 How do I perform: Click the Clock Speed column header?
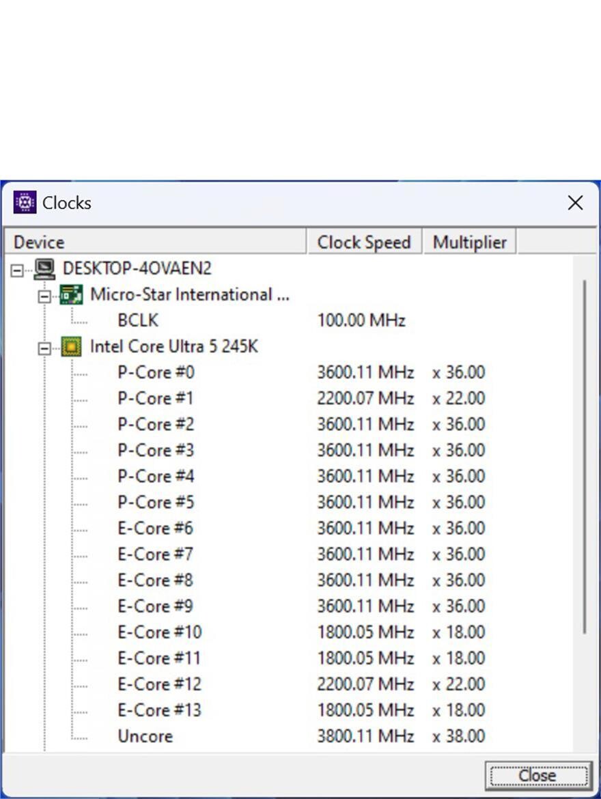pyautogui.click(x=364, y=242)
